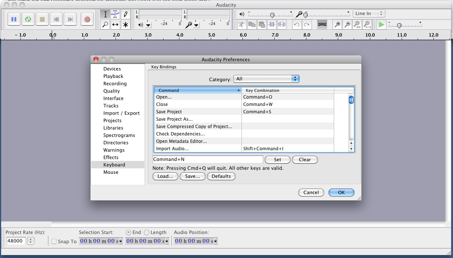453x258 pixels.
Task: Switch to the Spectrograms preferences section
Action: 119,135
